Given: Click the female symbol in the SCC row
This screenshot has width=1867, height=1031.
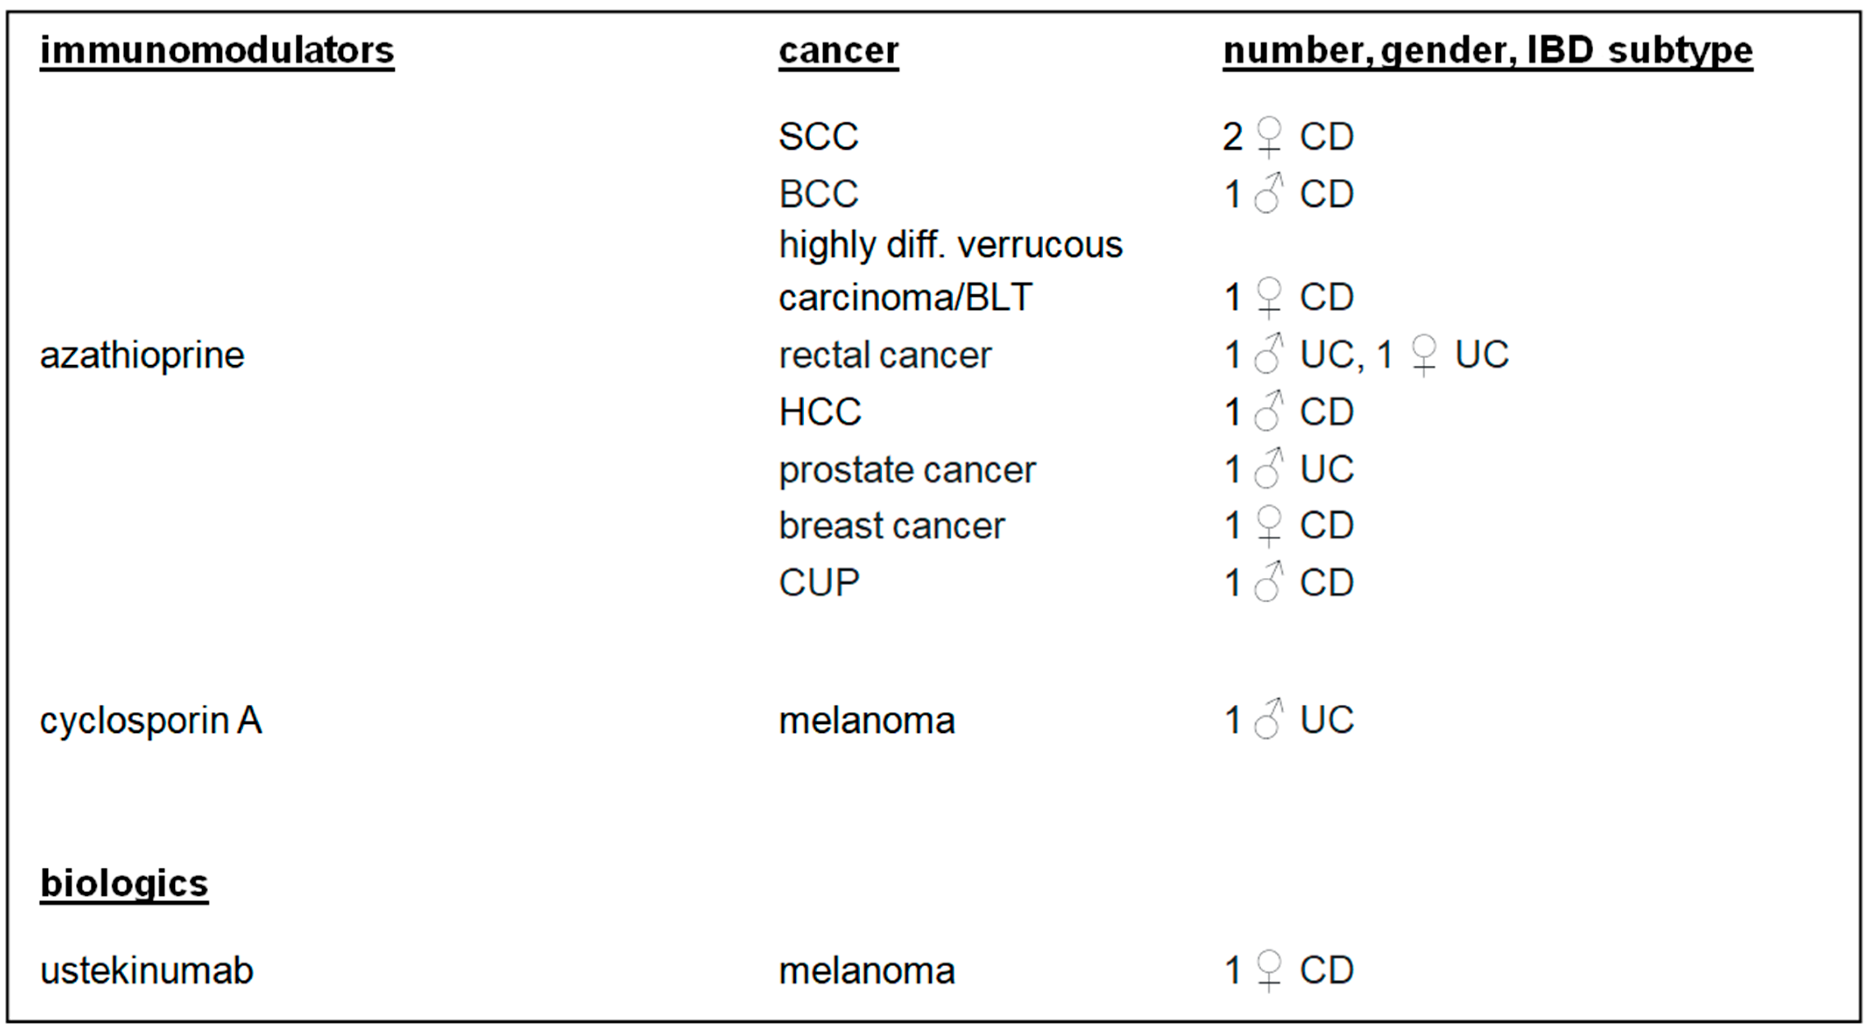Looking at the screenshot, I should pyautogui.click(x=1268, y=137).
